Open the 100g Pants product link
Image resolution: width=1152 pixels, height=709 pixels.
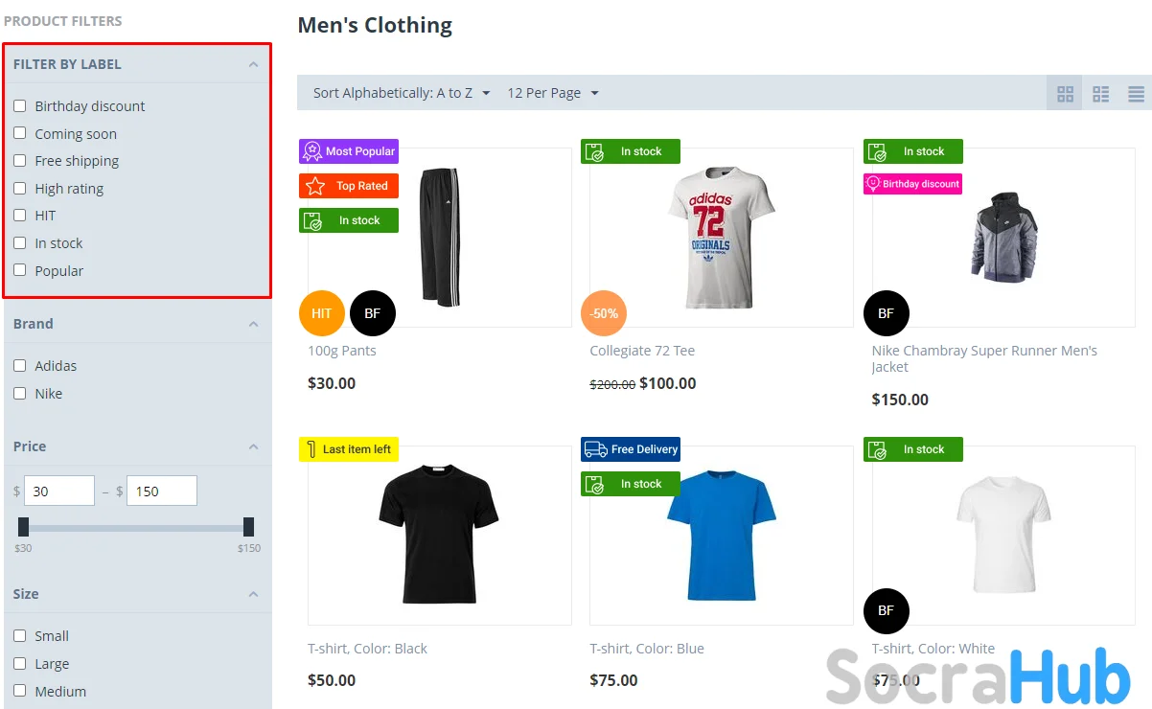click(x=342, y=351)
